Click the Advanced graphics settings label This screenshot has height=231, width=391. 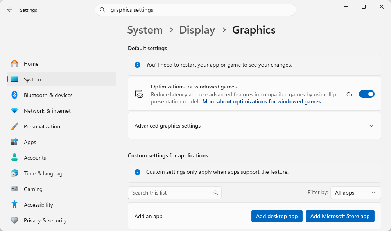click(x=168, y=126)
